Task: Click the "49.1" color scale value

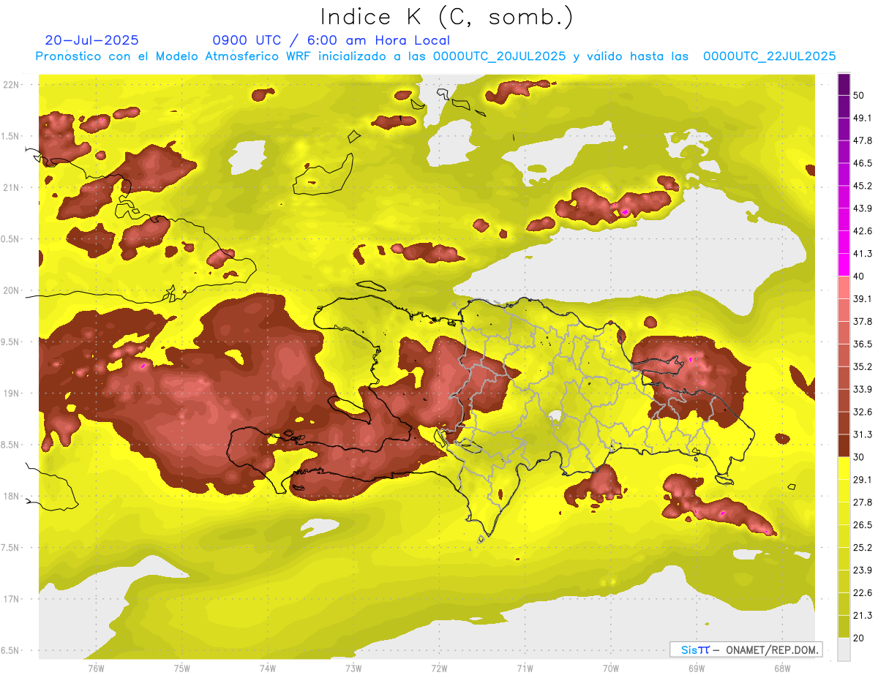Action: (x=863, y=118)
